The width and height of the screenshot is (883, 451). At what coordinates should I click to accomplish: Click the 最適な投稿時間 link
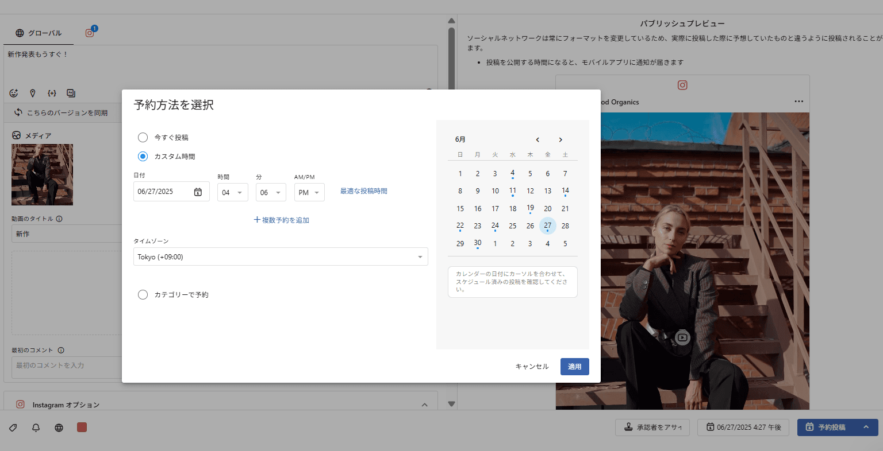pos(363,191)
